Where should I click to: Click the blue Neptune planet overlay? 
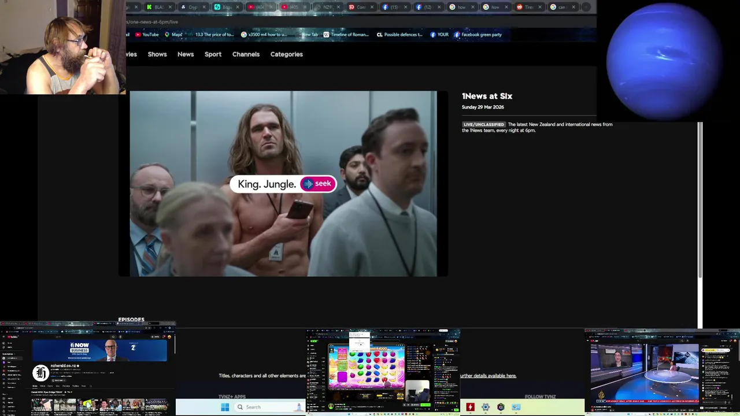click(x=664, y=61)
